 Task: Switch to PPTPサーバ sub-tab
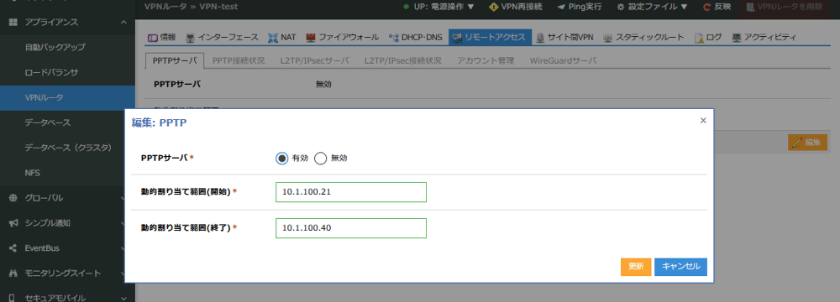tap(175, 60)
